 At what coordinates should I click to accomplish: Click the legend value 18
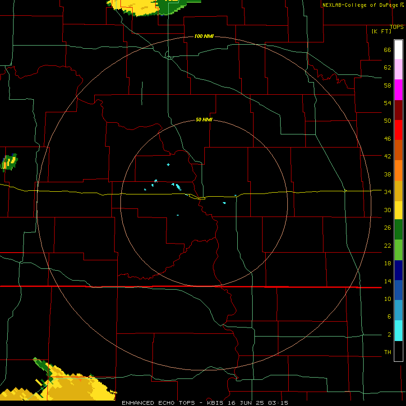click(388, 263)
